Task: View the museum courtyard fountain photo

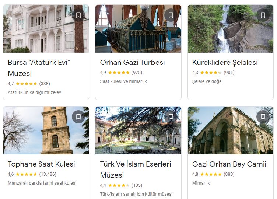Action: pos(138,130)
